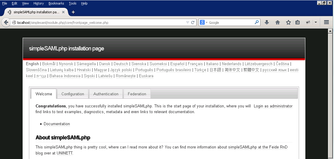Switch language to Español
Image resolution: width=334 pixels, height=159 pixels.
[x=178, y=64]
